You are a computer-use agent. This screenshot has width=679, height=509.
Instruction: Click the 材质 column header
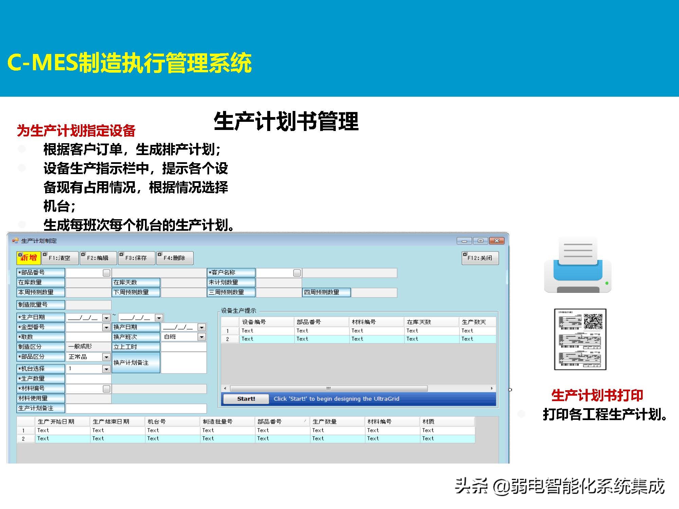(447, 421)
